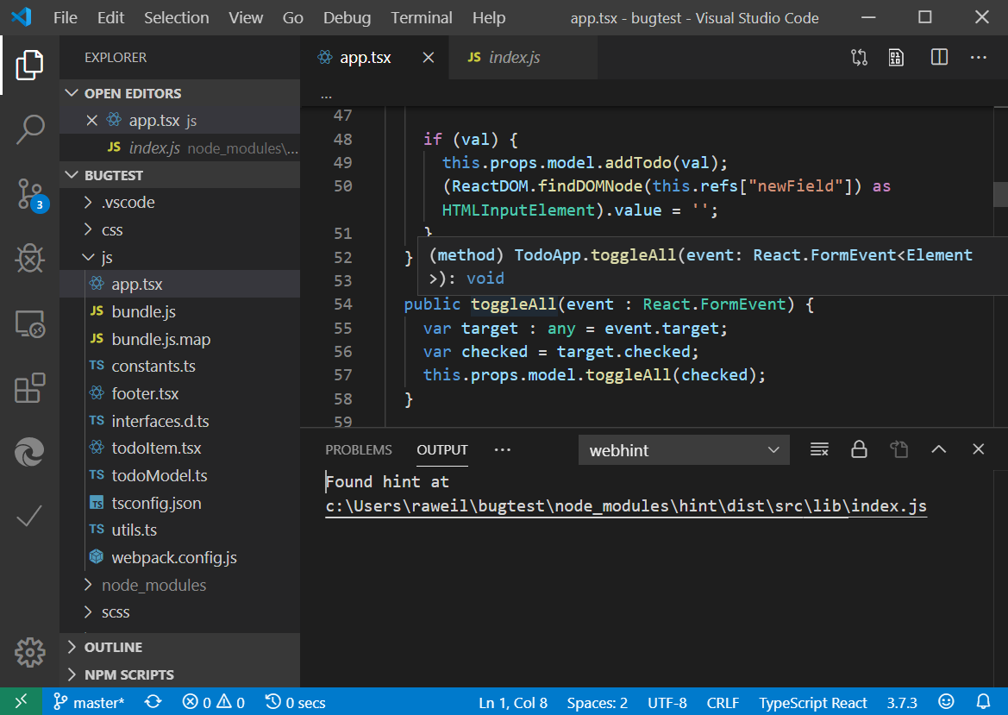Switch to the index.js editor tab
The image size is (1008, 715).
click(523, 58)
